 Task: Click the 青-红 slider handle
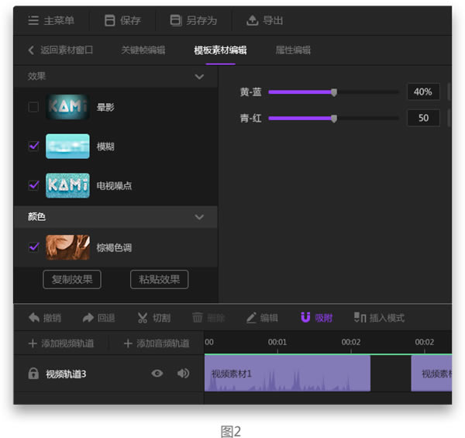(334, 119)
